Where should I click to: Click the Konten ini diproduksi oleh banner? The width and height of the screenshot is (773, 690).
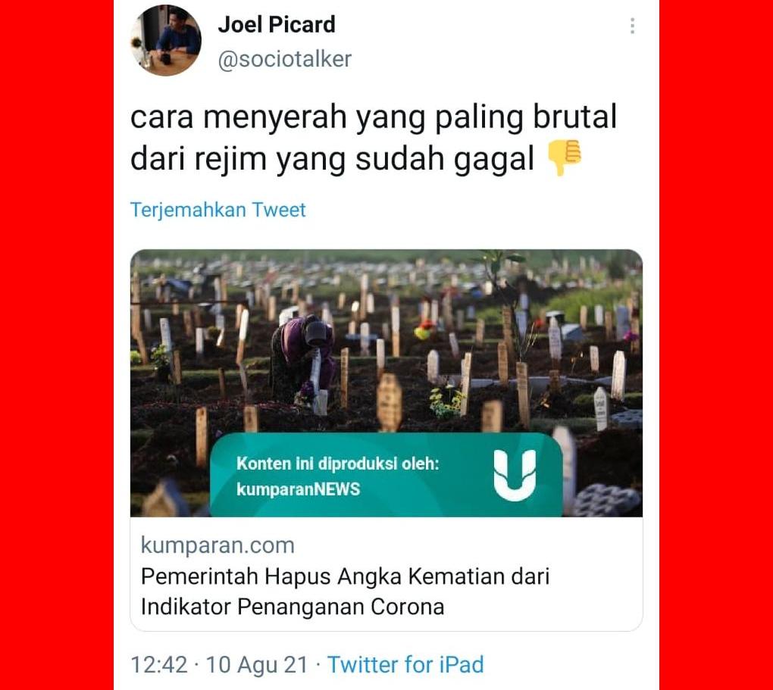coord(386,475)
